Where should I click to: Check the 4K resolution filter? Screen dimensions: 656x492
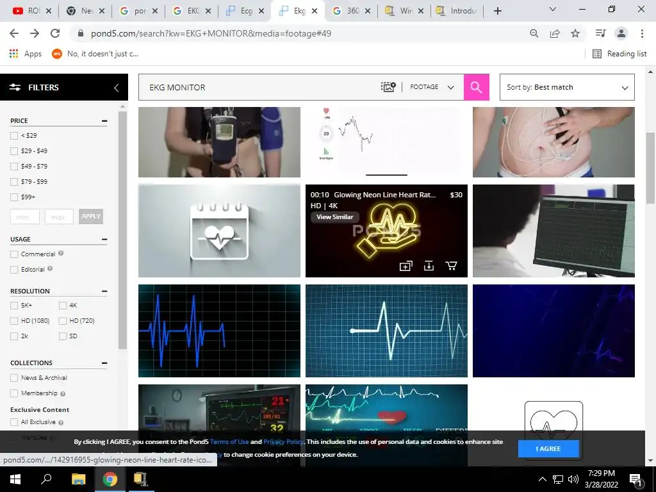point(63,306)
